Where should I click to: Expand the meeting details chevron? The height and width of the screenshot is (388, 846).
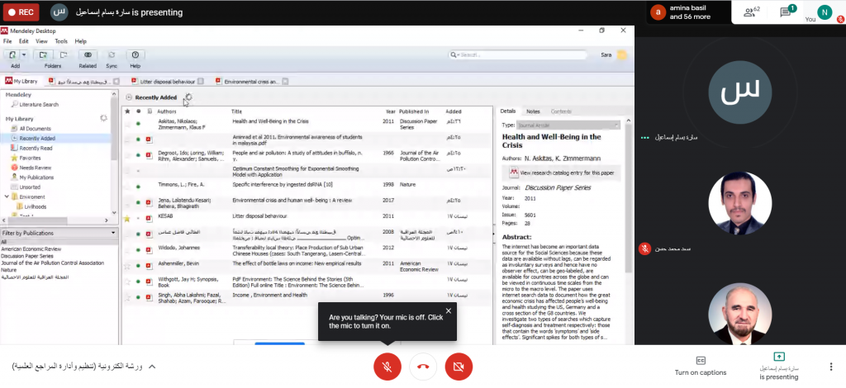coord(152,366)
